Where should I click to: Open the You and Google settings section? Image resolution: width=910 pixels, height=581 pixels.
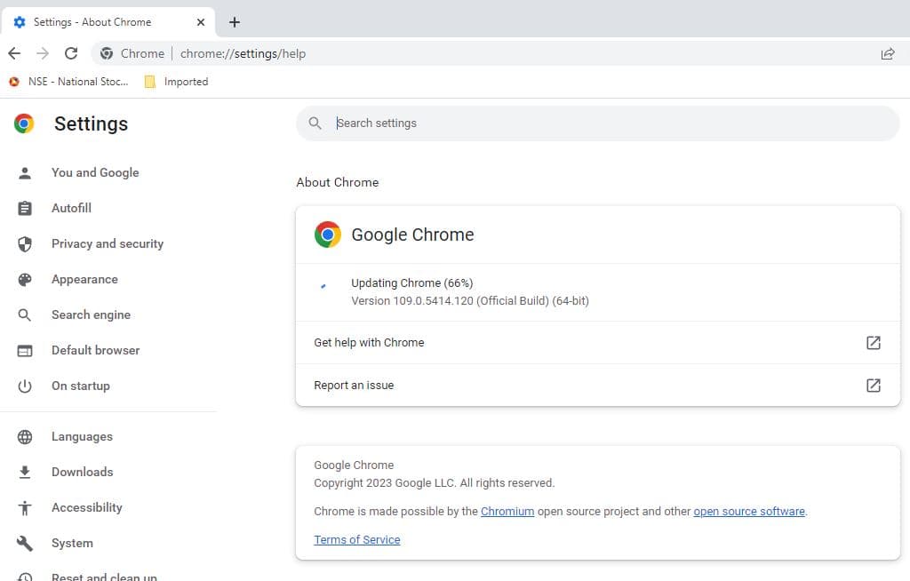pyautogui.click(x=95, y=172)
